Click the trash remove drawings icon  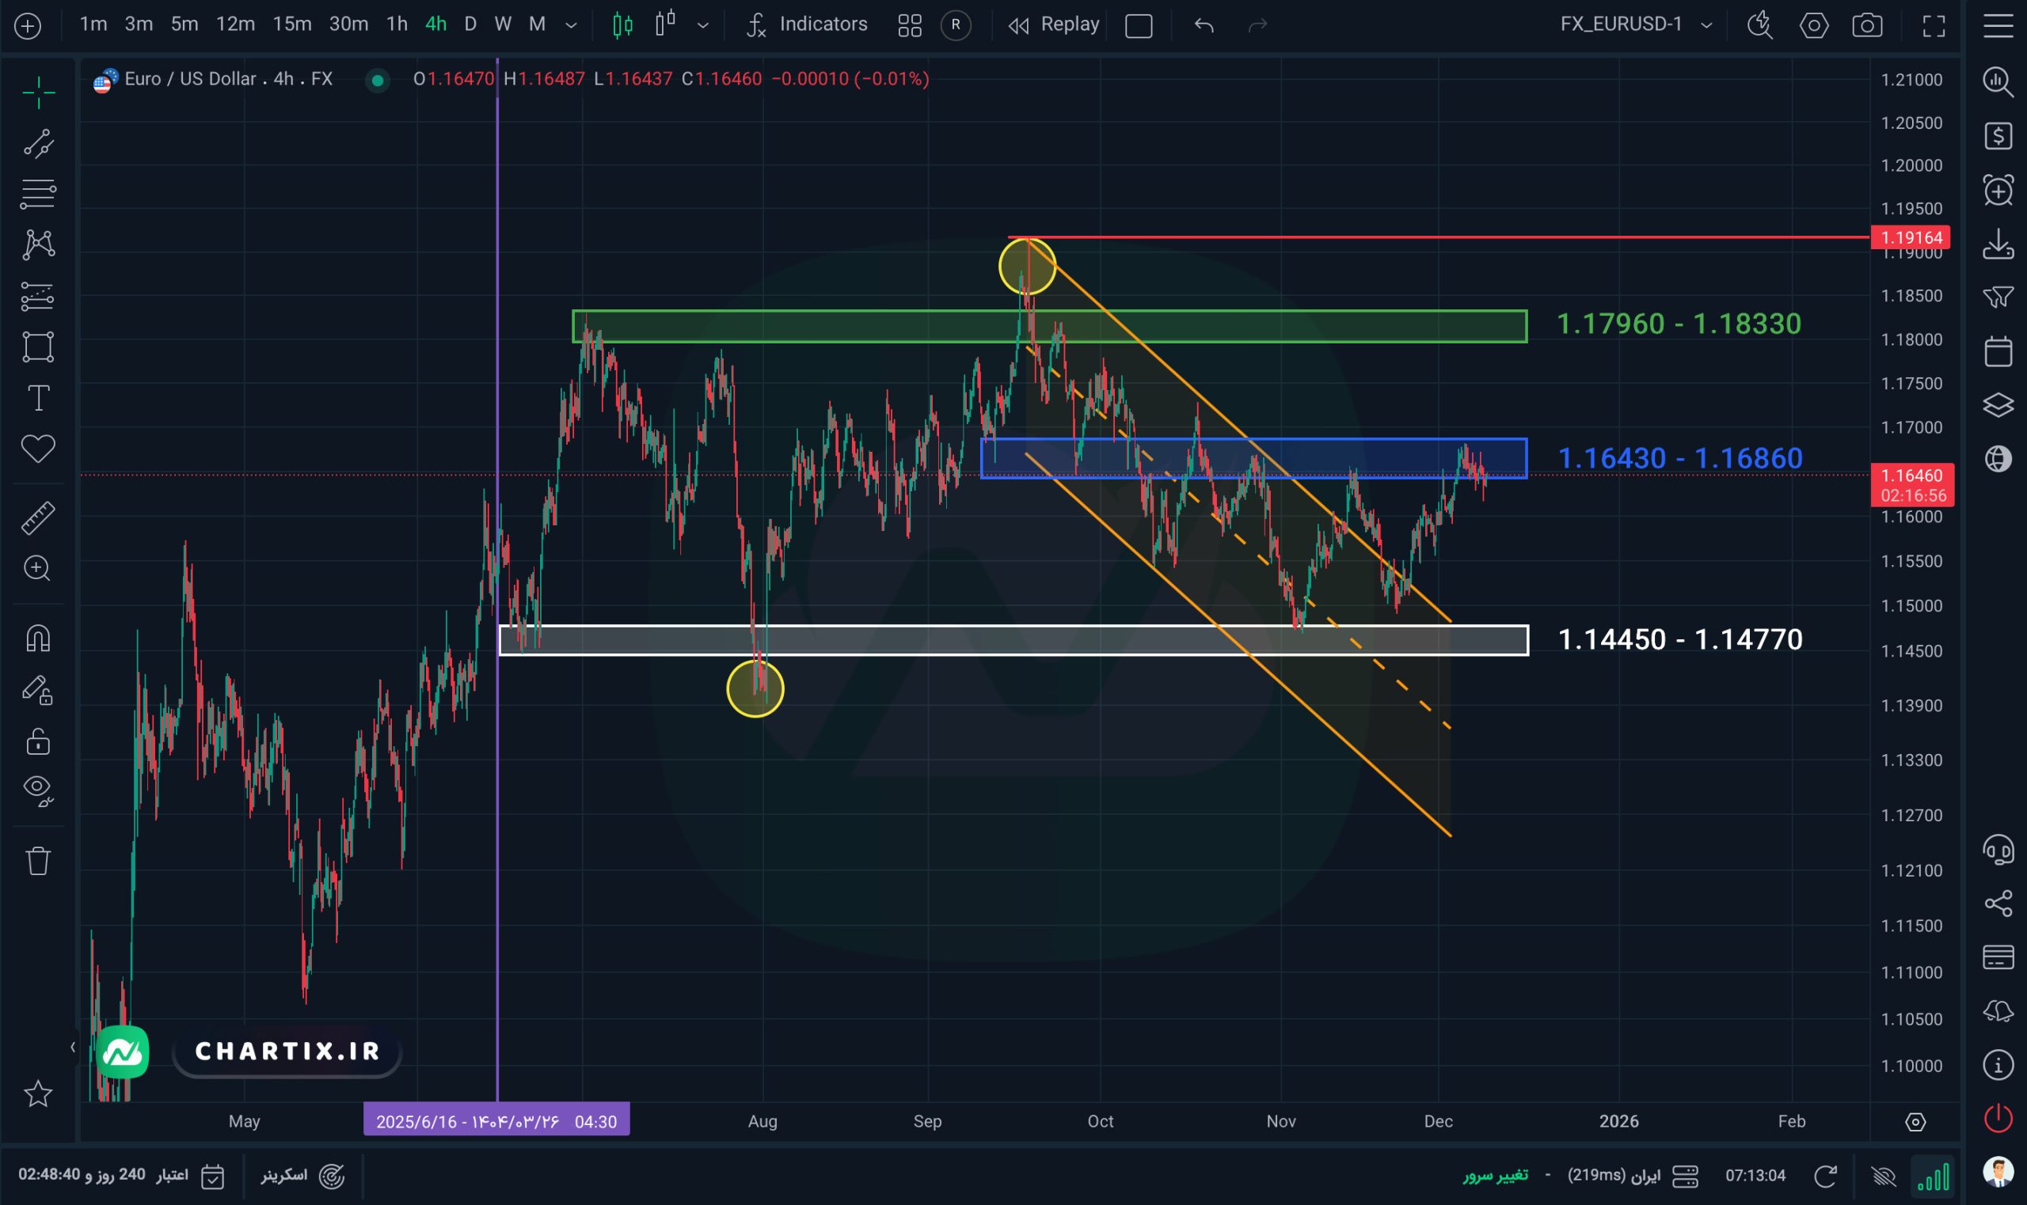(x=37, y=861)
